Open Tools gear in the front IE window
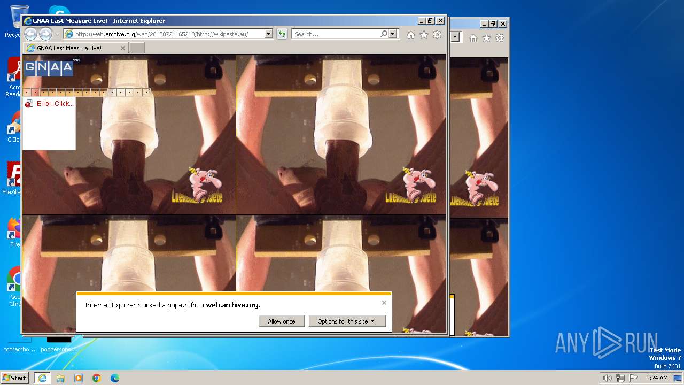The width and height of the screenshot is (684, 385). point(437,35)
